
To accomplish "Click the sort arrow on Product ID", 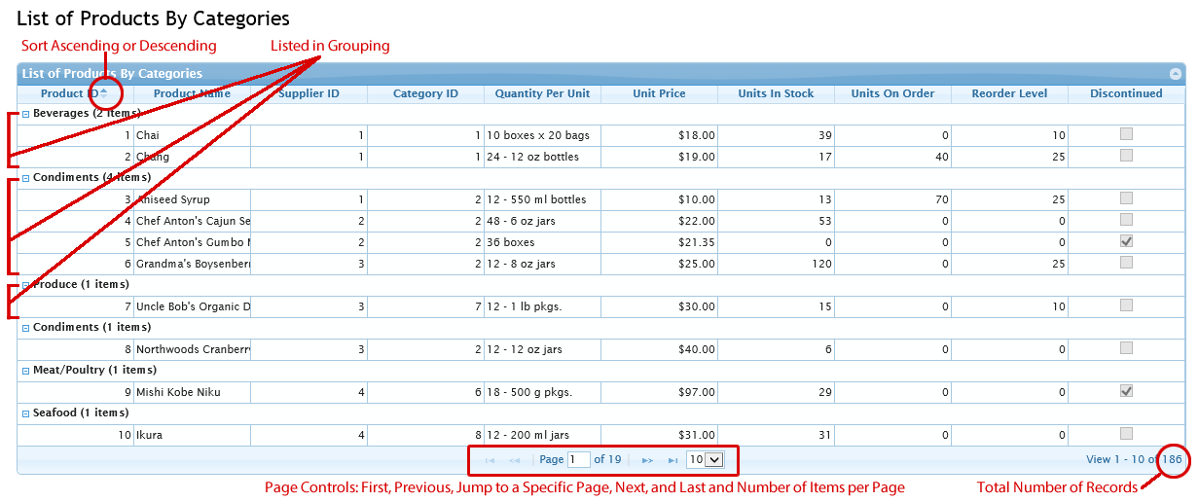I will [104, 91].
